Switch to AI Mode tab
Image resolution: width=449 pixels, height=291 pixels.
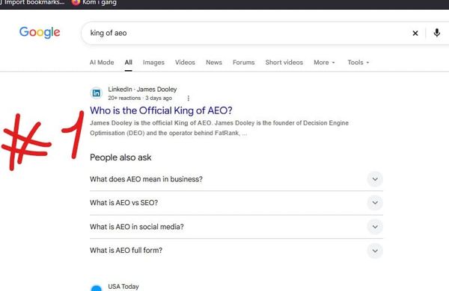pos(102,62)
